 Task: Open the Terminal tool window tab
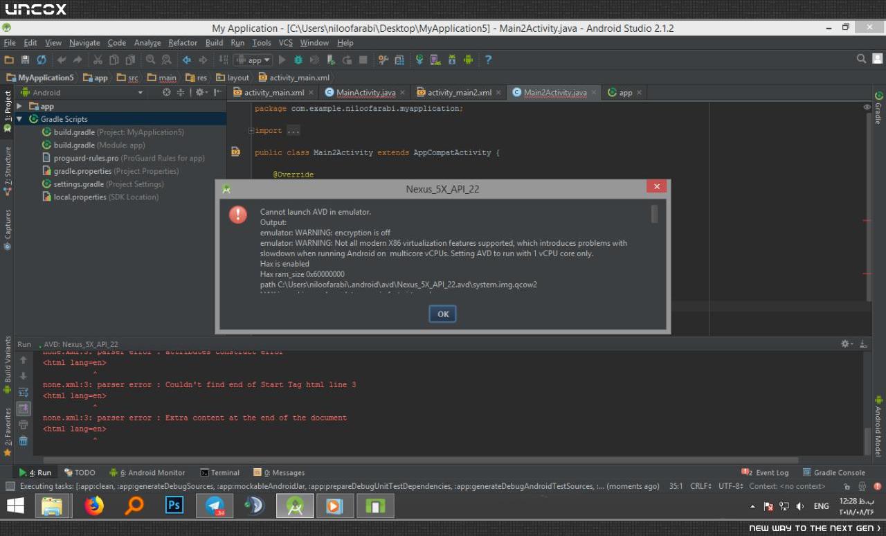point(219,472)
